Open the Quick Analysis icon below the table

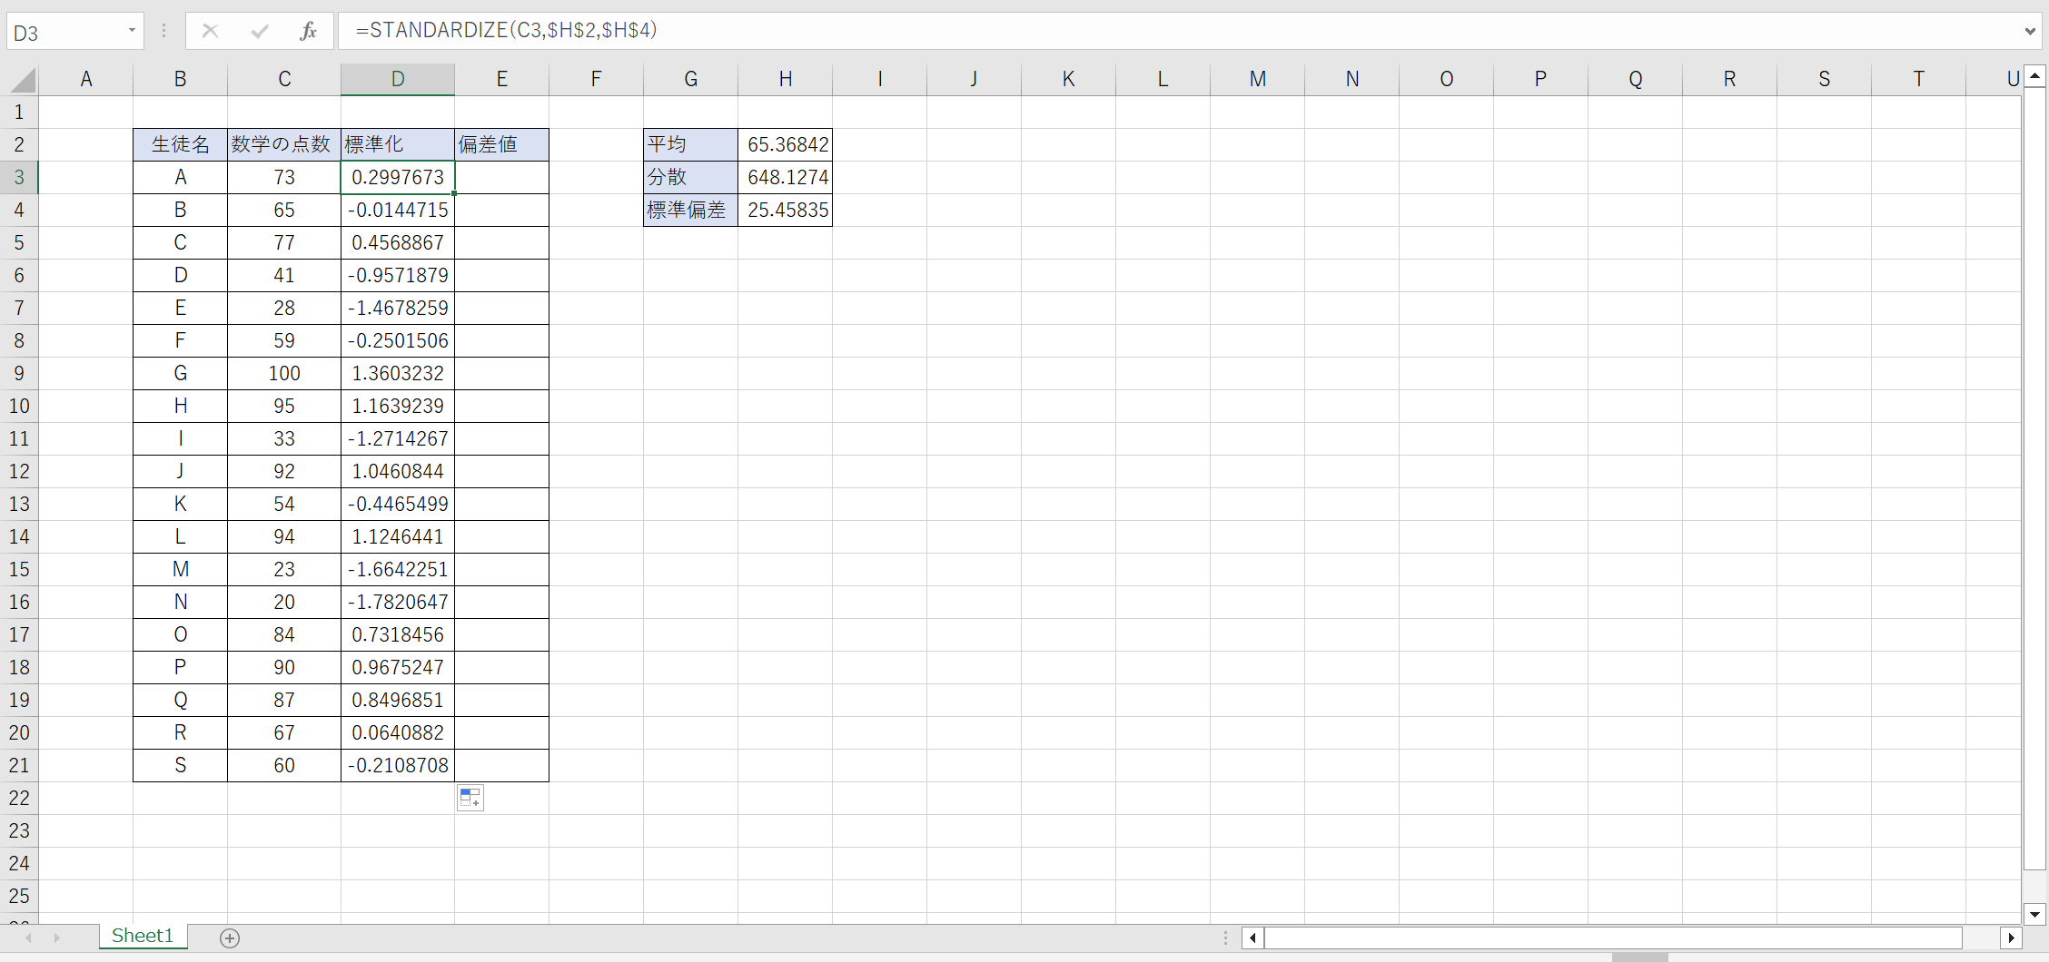[x=470, y=798]
